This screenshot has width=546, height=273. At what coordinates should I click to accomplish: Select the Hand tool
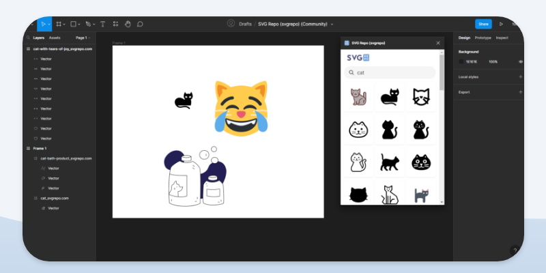(x=128, y=24)
